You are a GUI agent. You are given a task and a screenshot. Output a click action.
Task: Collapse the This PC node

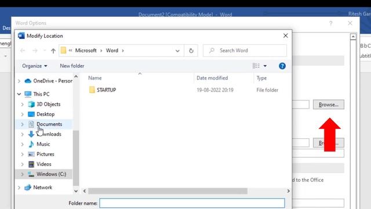click(x=19, y=94)
